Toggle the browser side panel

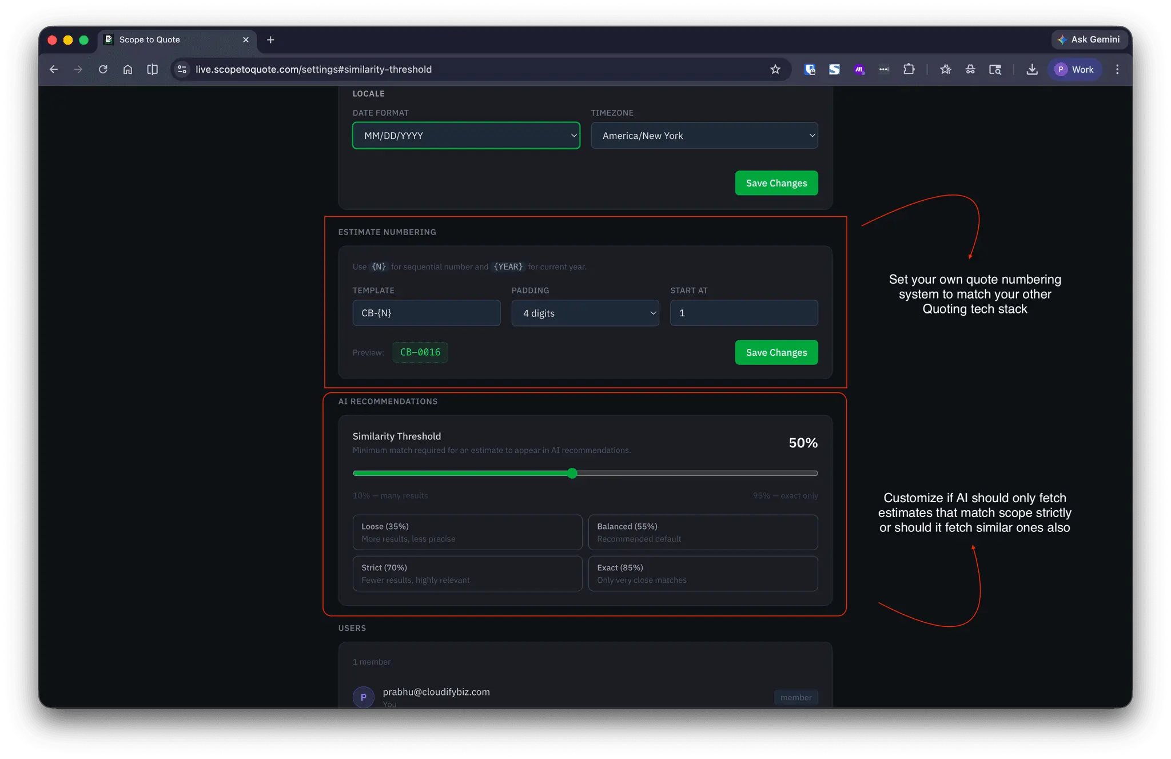click(x=152, y=69)
